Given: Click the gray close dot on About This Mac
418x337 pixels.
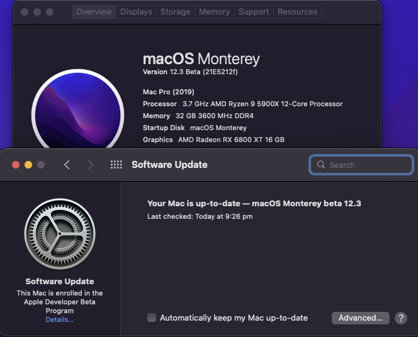Looking at the screenshot, I should [x=25, y=12].
